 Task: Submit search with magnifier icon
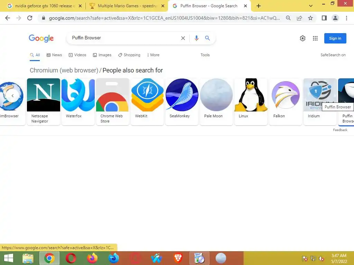207,38
